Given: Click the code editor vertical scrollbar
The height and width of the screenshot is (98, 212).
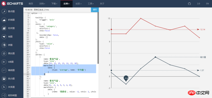Looking at the screenshot, I should tap(98, 38).
